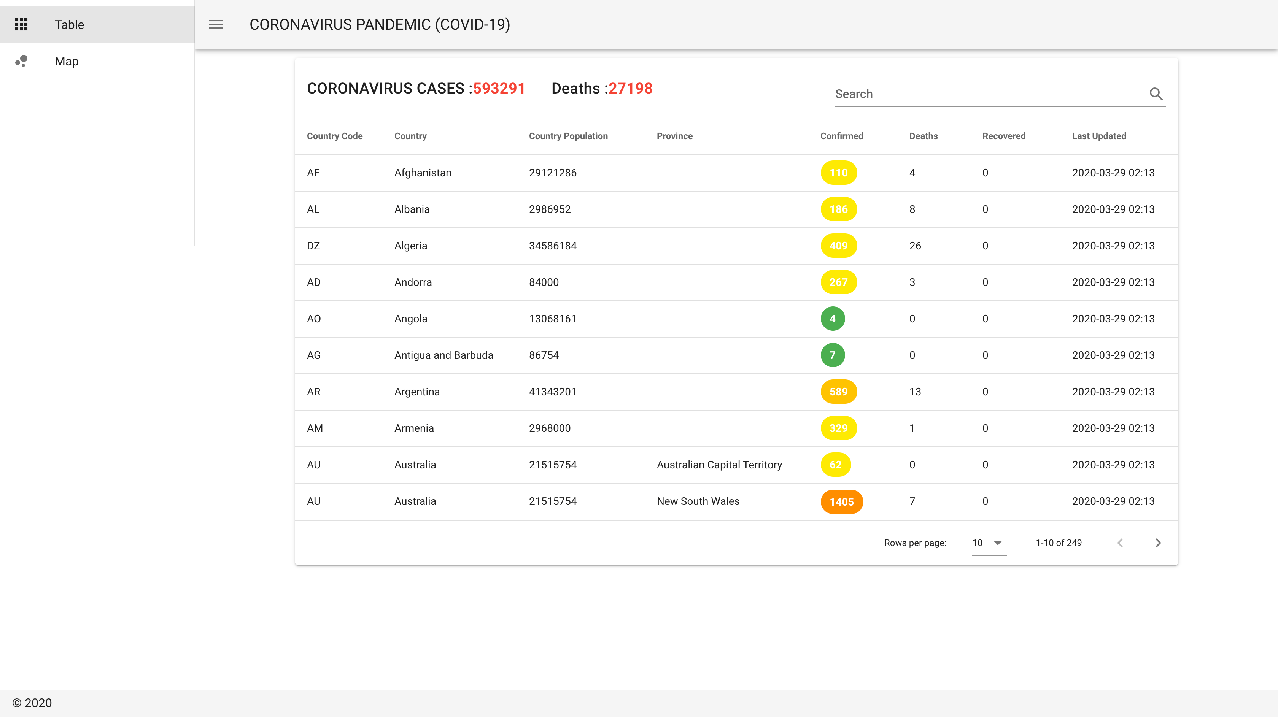The height and width of the screenshot is (717, 1278).
Task: Sort by the Country Code column header
Action: tap(335, 136)
